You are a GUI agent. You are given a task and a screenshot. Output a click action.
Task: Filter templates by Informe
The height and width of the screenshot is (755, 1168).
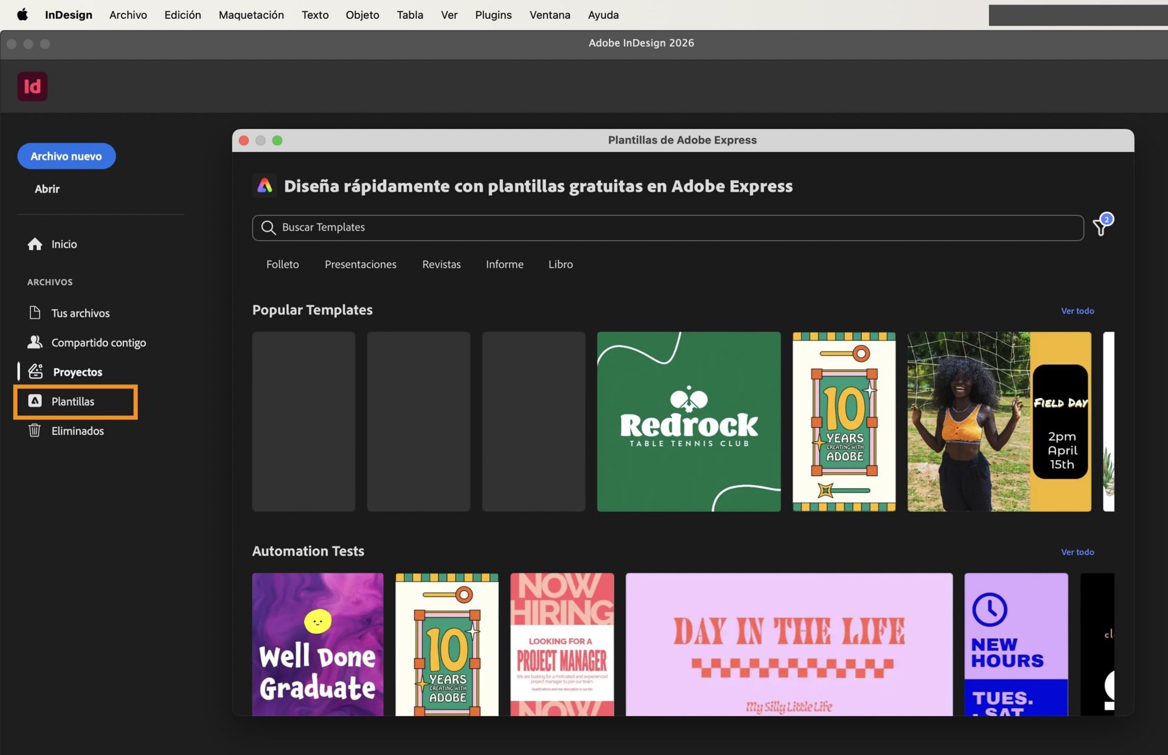tap(504, 264)
